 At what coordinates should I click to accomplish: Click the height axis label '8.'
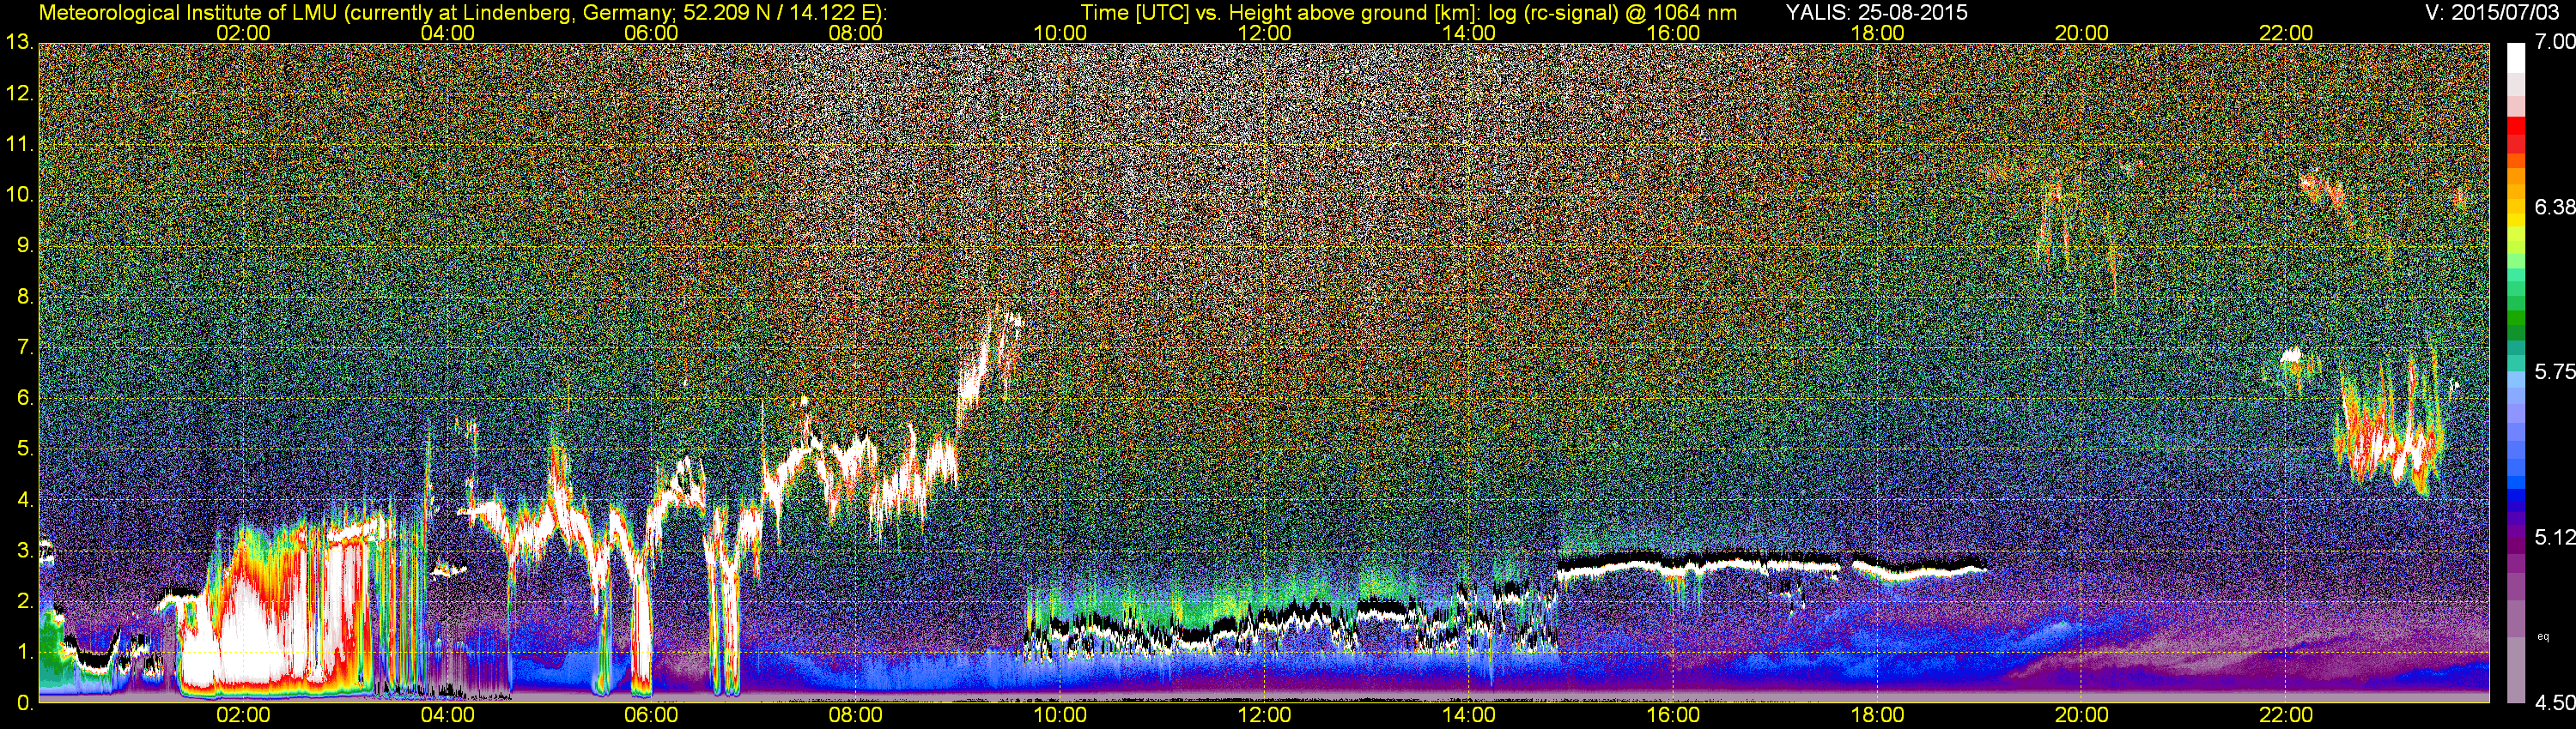pyautogui.click(x=25, y=297)
